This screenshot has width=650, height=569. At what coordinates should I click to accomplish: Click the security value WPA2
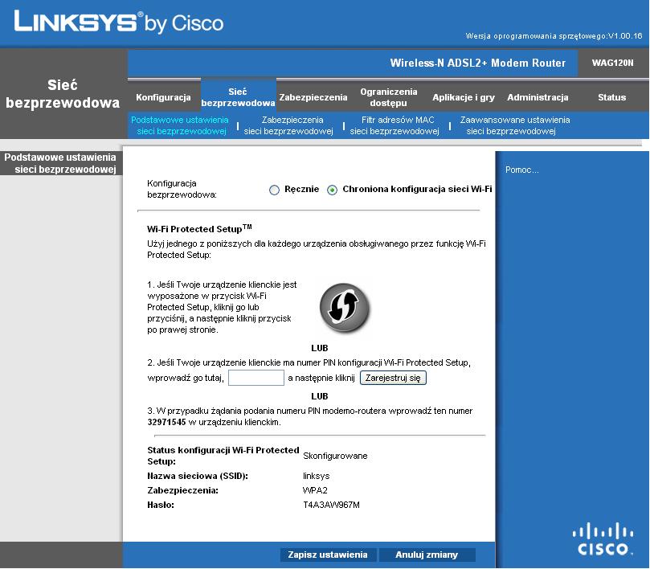tap(315, 490)
